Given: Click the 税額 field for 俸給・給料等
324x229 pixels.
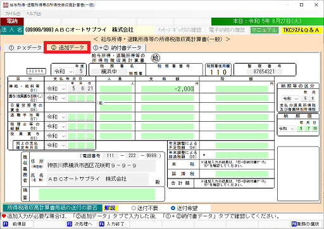Looking at the screenshot, I should (x=242, y=89).
